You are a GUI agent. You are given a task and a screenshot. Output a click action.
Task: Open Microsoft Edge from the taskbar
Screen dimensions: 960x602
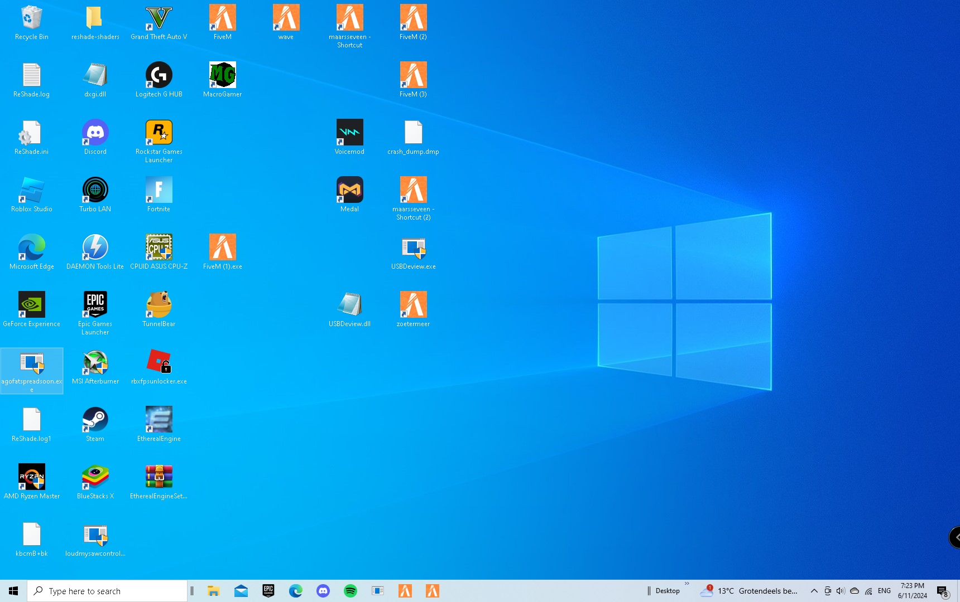pyautogui.click(x=296, y=591)
